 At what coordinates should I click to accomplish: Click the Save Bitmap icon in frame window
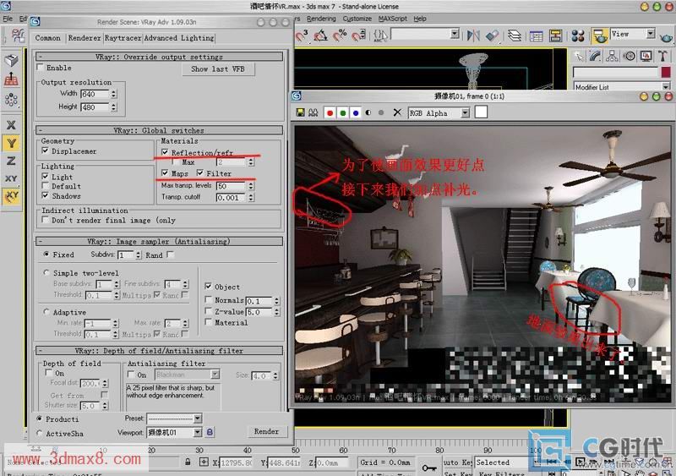[300, 112]
